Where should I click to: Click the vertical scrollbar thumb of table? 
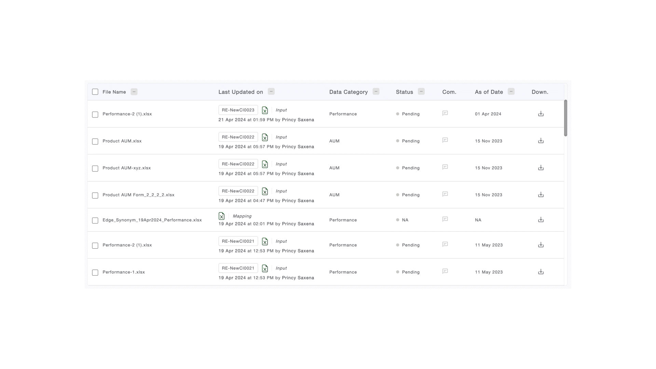click(565, 118)
